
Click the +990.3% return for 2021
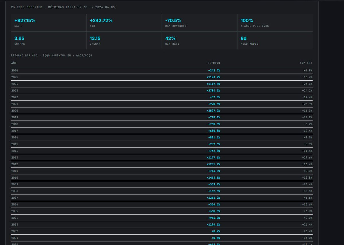214,104
